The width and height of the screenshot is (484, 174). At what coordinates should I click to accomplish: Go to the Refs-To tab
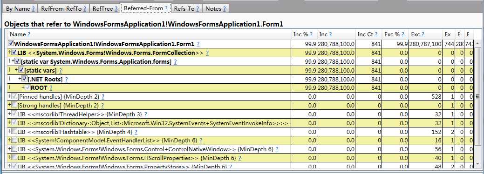click(186, 9)
